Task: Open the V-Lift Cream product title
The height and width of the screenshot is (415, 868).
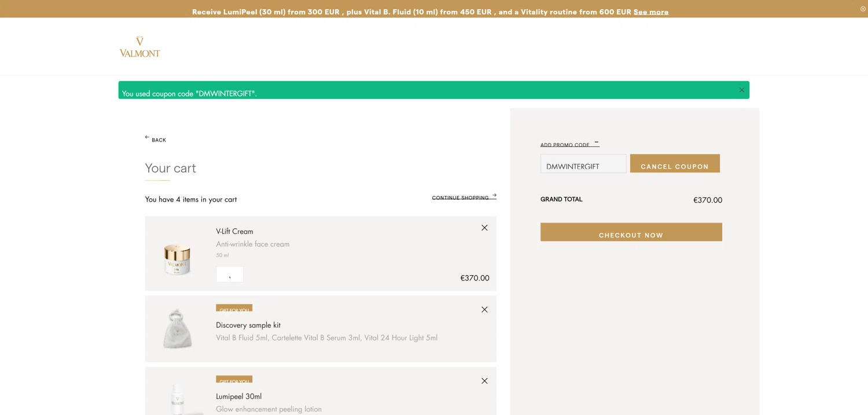Action: pos(234,231)
